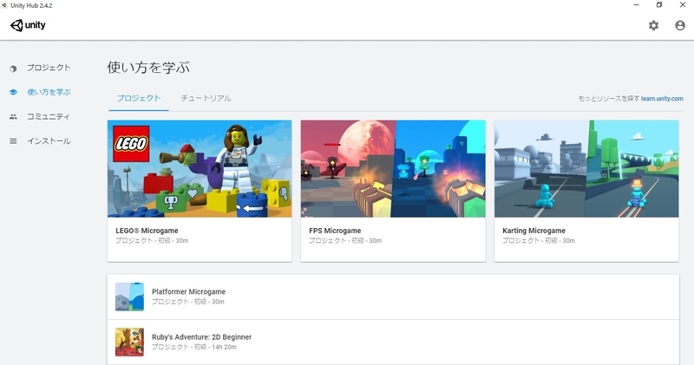
Task: Minimize the Unity Hub window
Action: [636, 5]
